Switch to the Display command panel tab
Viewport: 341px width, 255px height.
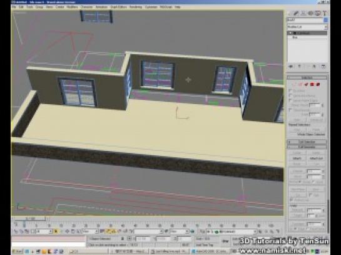click(x=318, y=14)
